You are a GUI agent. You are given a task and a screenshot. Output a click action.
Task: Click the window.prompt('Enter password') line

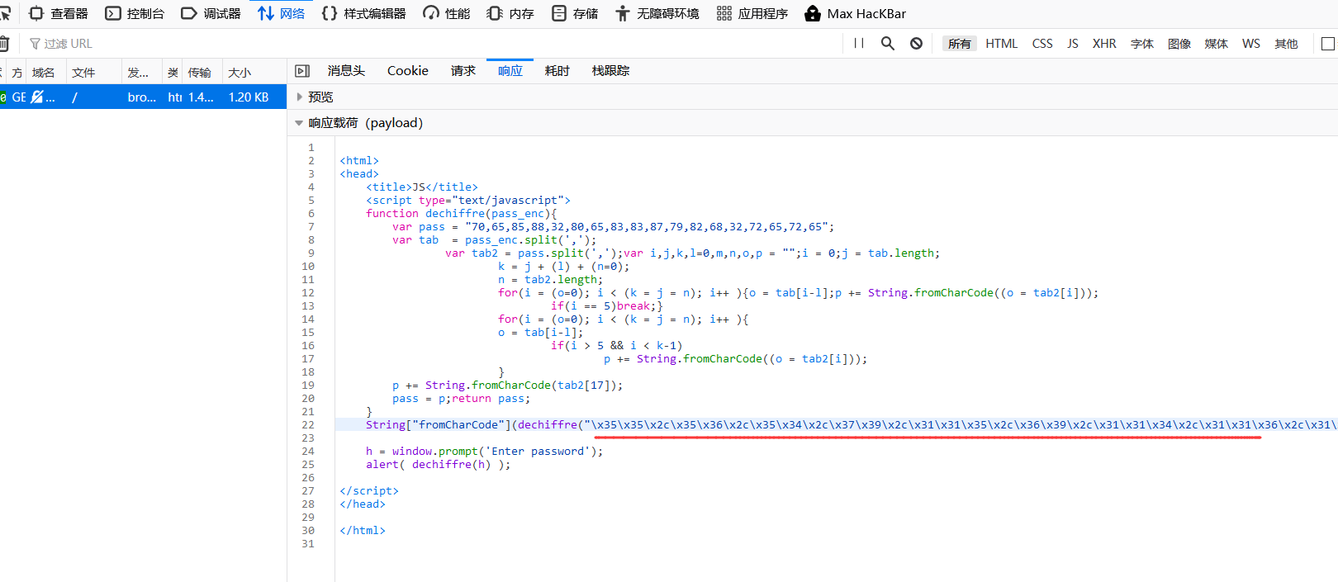[x=485, y=451]
